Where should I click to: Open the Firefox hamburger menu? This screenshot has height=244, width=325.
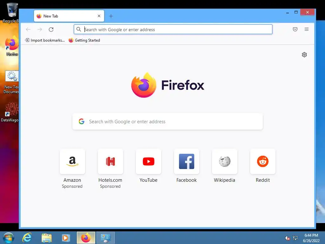coord(307,29)
